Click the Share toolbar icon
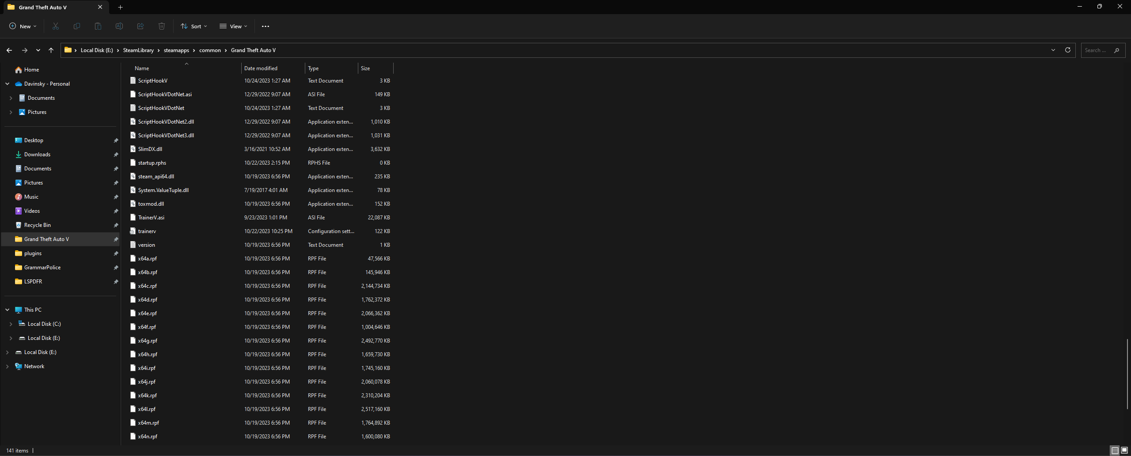This screenshot has width=1131, height=456. pos(140,26)
